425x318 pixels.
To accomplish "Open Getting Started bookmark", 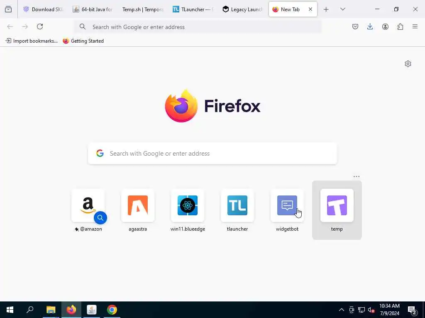I will (x=83, y=41).
